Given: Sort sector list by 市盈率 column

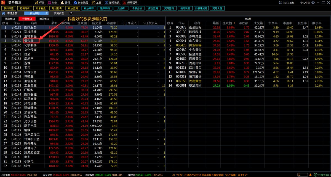Looking at the screenshot, I should (111, 23).
